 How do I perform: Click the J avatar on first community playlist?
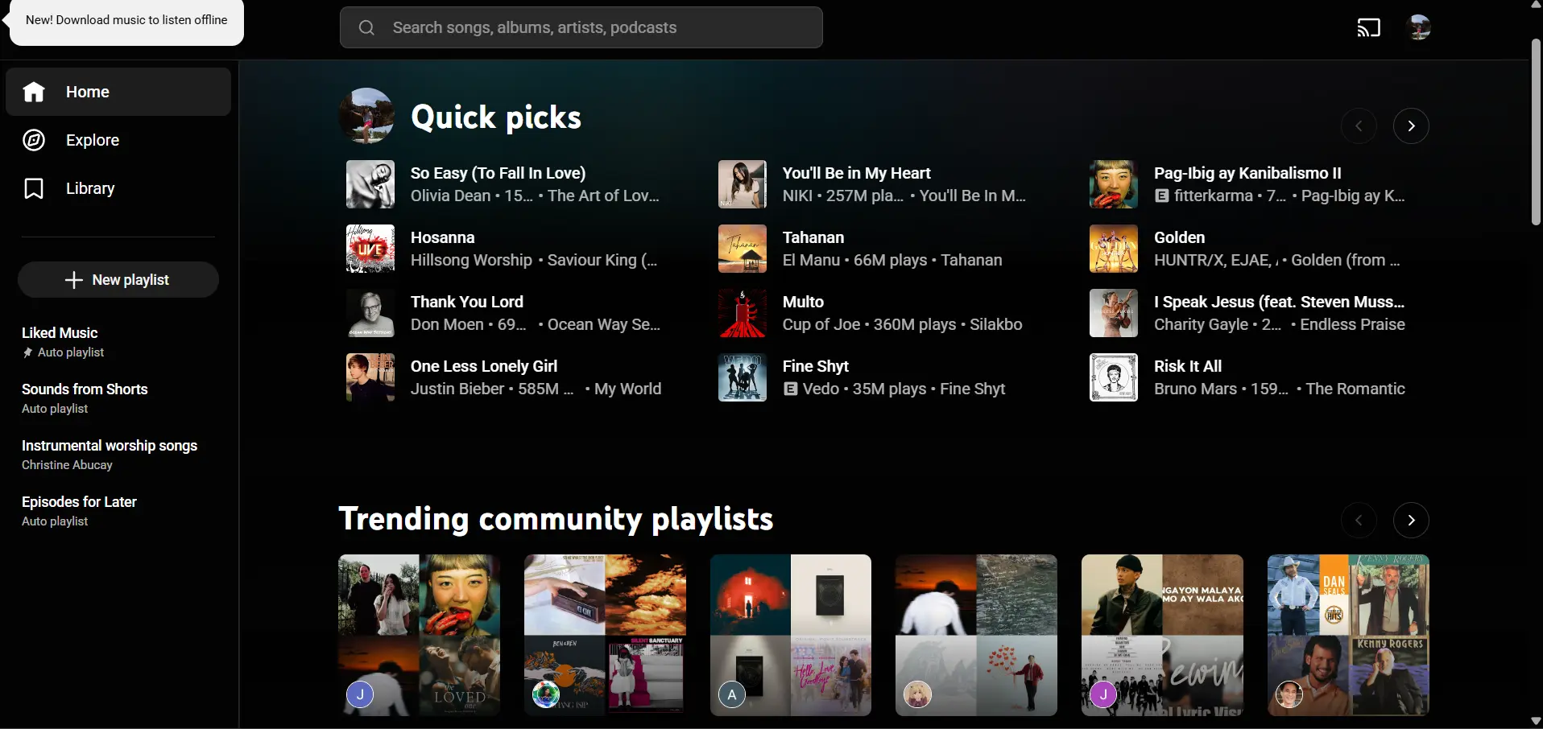(360, 694)
